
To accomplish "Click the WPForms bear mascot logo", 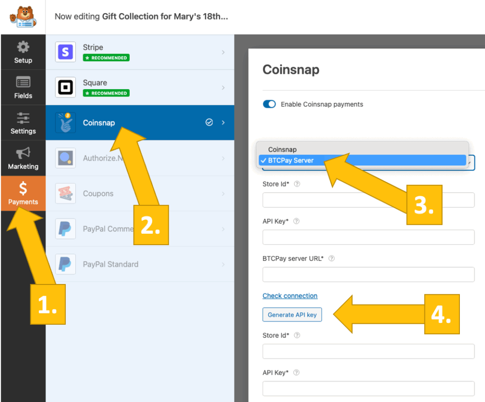I will tap(22, 17).
